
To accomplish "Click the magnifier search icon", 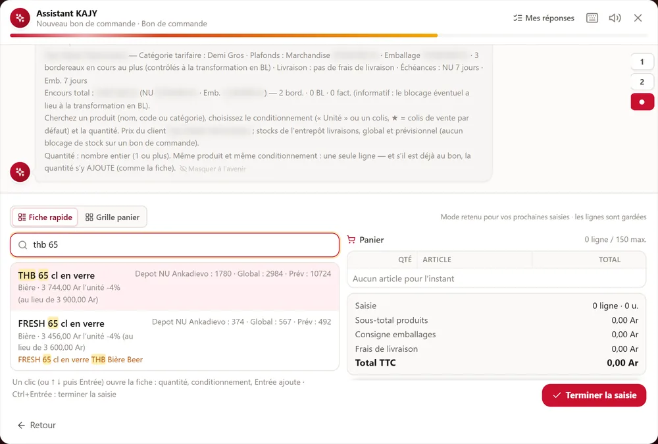I will coord(23,245).
